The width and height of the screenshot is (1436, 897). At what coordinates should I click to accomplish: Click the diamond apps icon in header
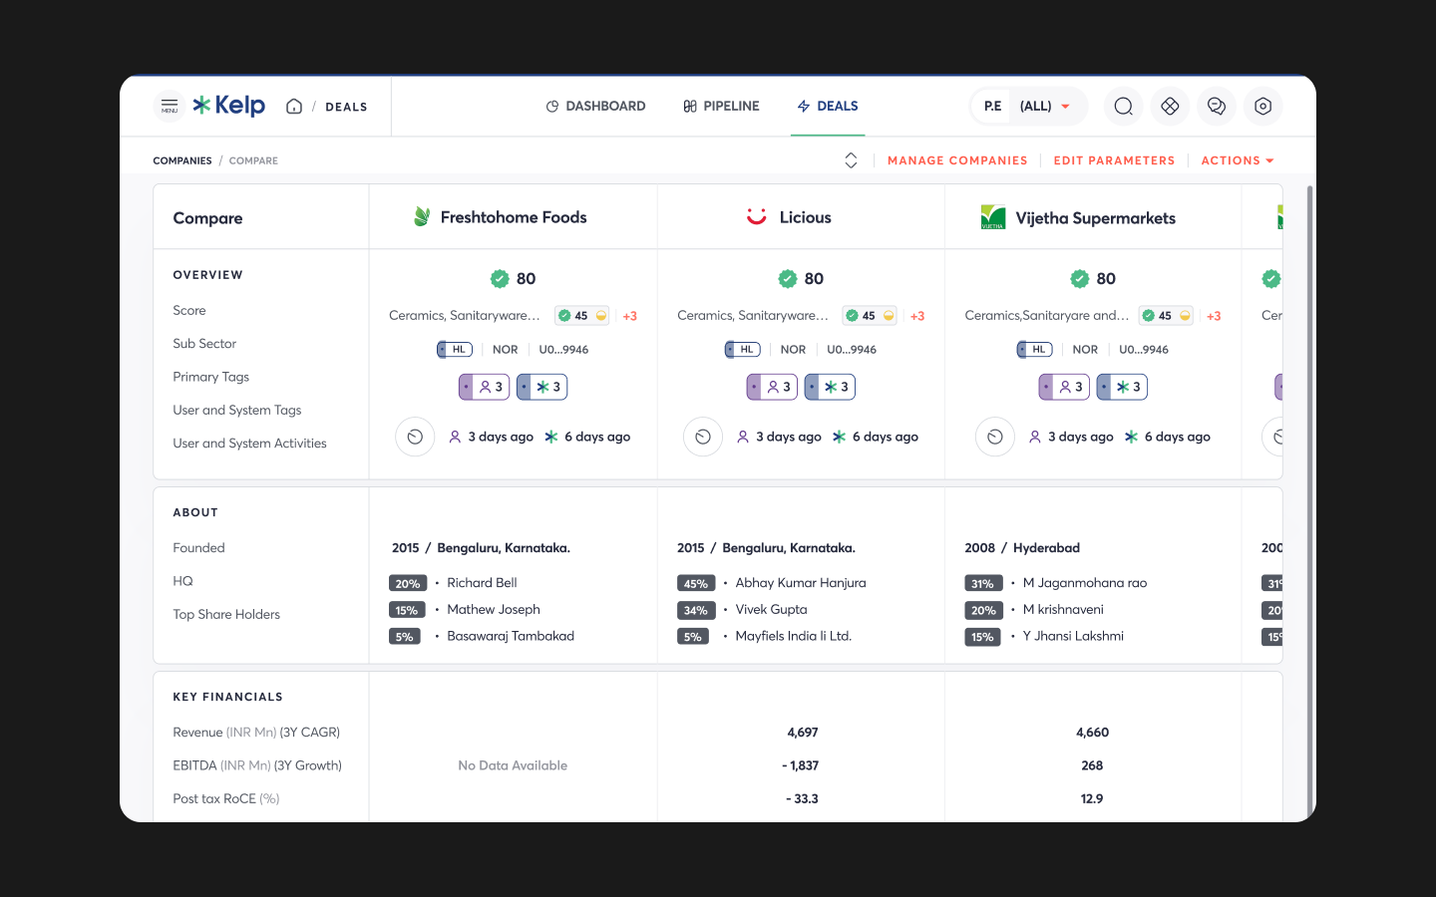[1170, 107]
